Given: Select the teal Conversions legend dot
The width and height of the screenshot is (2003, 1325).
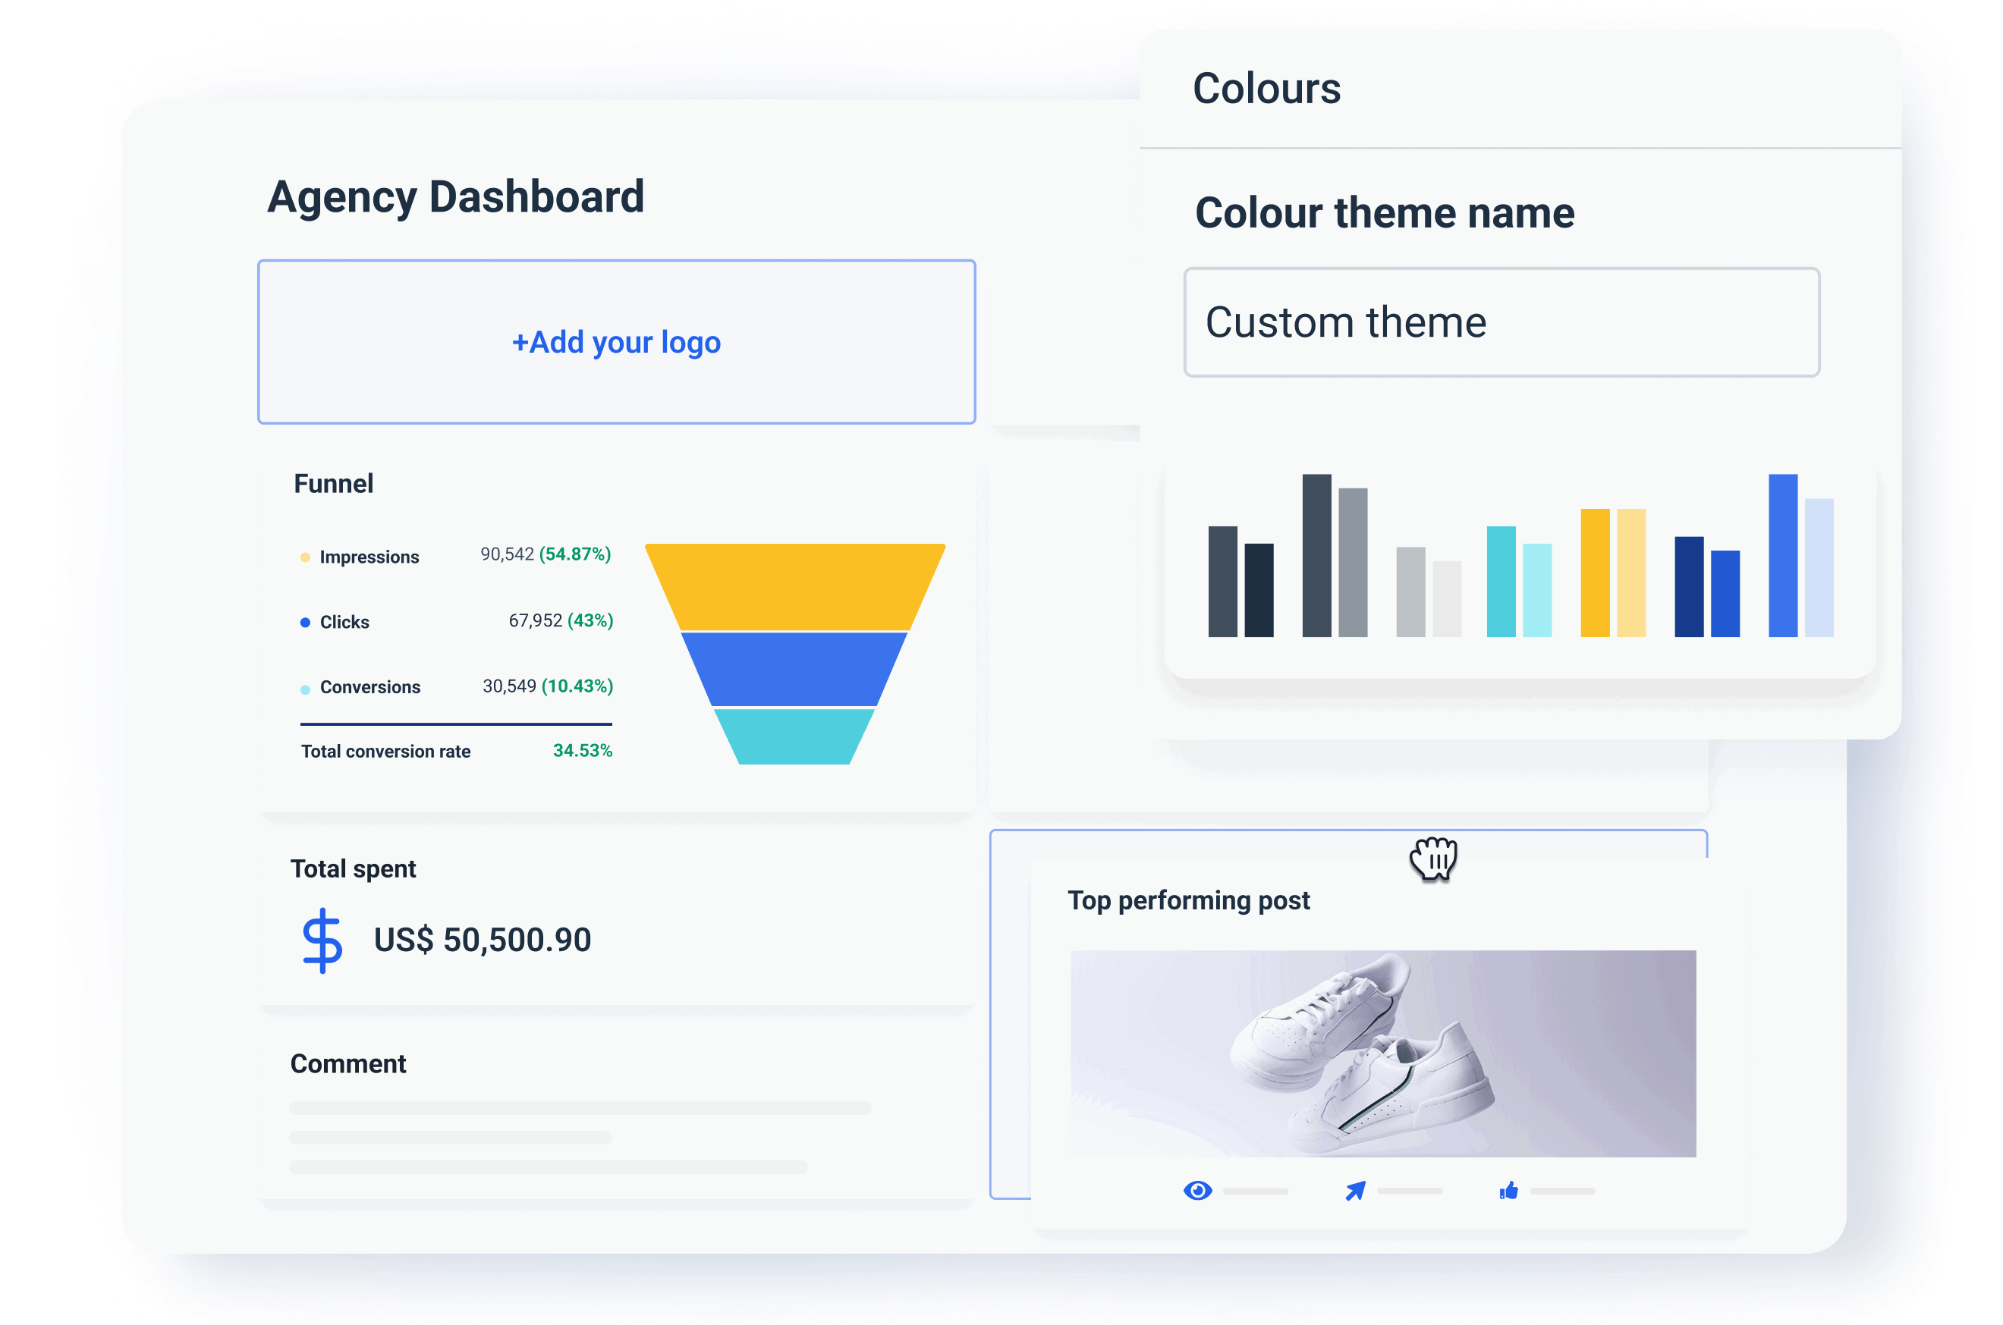Looking at the screenshot, I should click(x=304, y=688).
